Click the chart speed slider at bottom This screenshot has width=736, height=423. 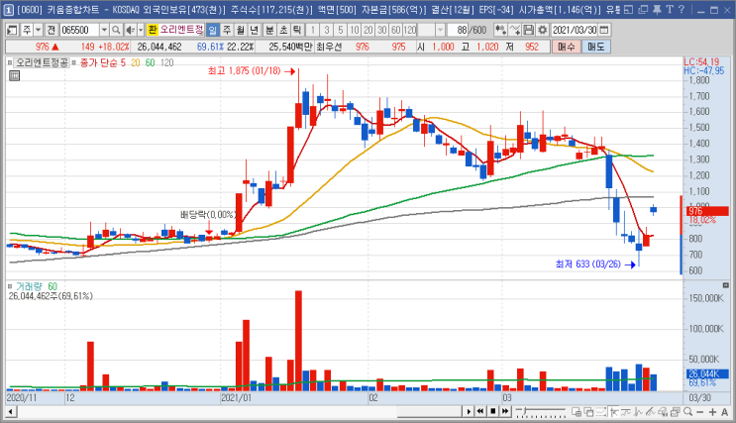coord(541,412)
